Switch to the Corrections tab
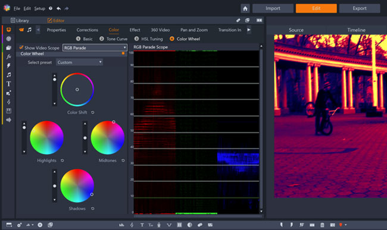This screenshot has height=230, width=387. point(87,30)
